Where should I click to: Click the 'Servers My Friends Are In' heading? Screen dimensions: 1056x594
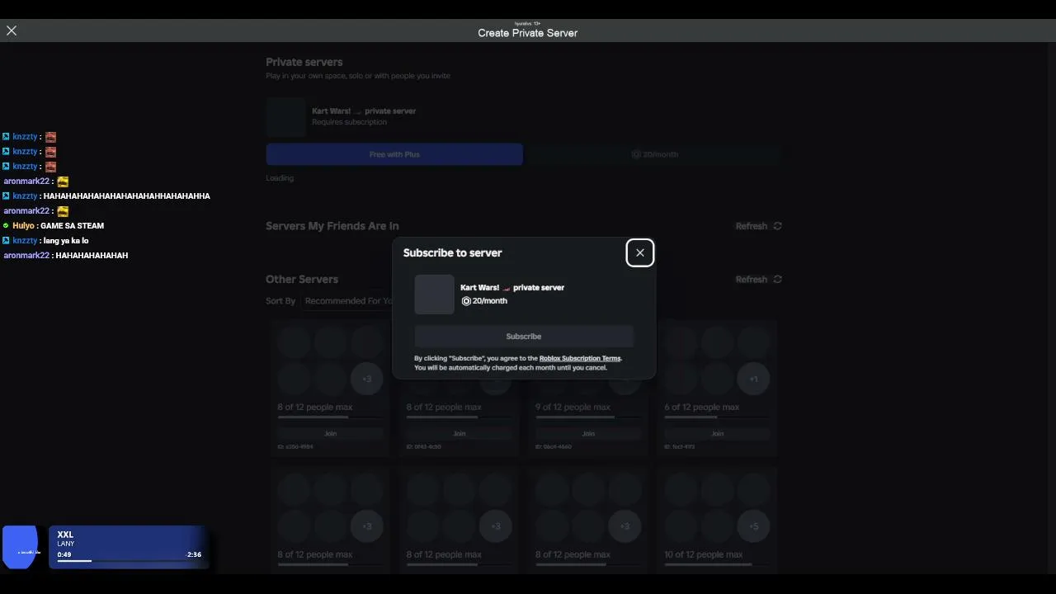332,226
